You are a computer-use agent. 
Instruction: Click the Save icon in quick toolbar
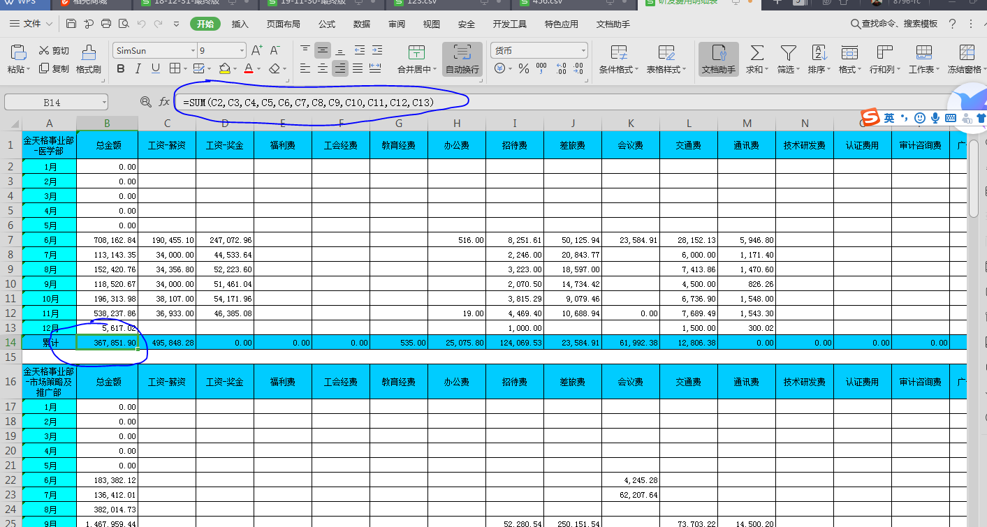(71, 24)
